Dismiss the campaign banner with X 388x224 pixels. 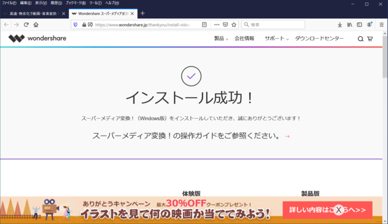[x=339, y=210]
